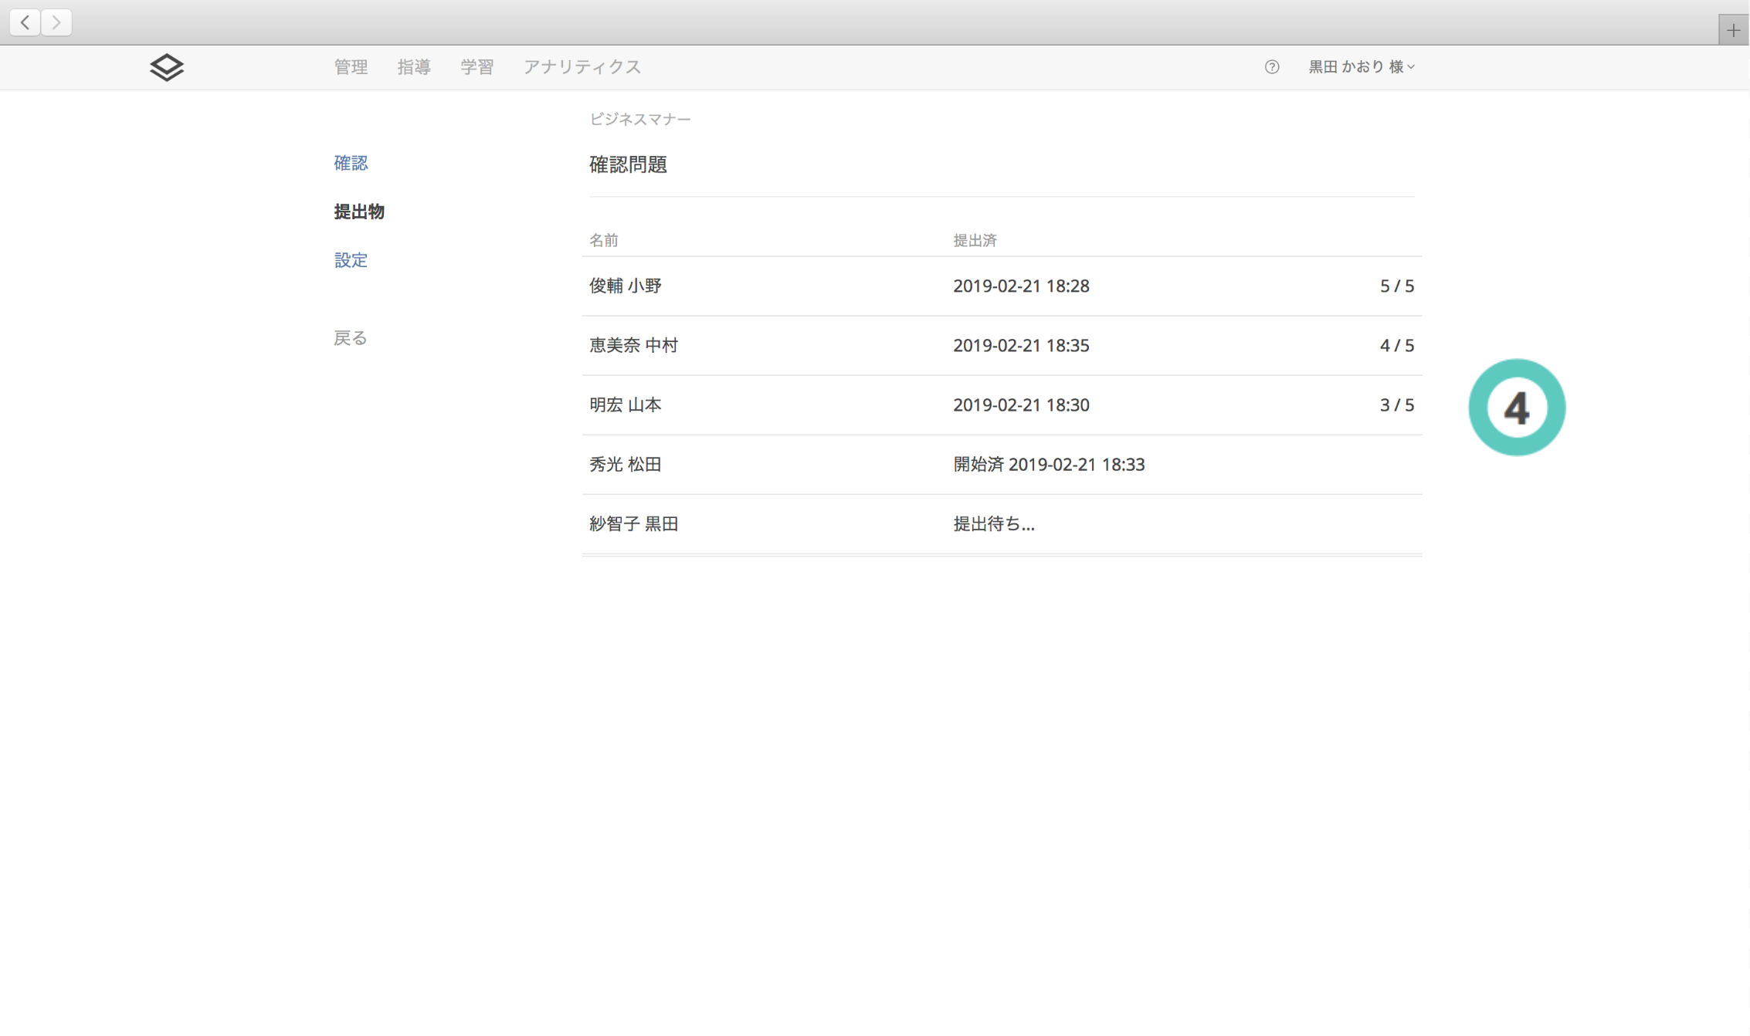Open 明宏 山本 submission with 3/5
Image resolution: width=1750 pixels, height=1036 pixels.
tap(626, 405)
